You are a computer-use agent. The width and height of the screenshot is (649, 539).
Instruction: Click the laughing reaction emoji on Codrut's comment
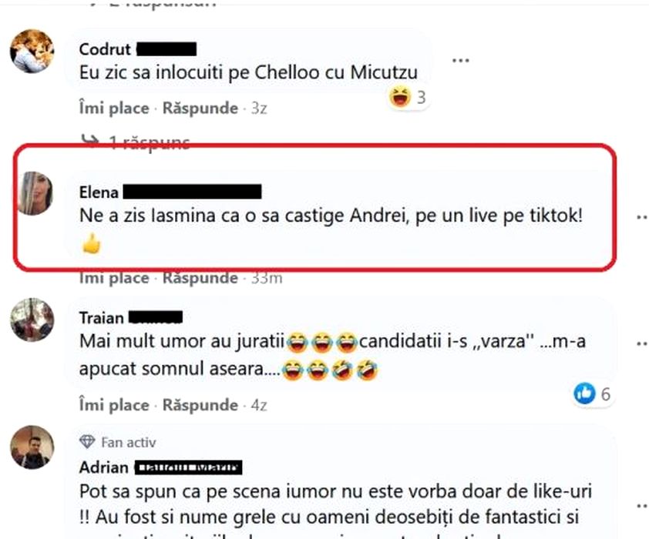coord(400,97)
